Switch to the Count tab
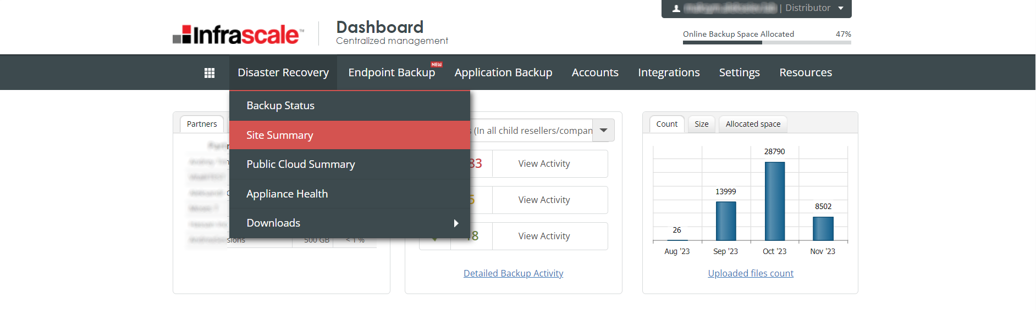Viewport: 1036px width, 310px height. click(x=666, y=124)
